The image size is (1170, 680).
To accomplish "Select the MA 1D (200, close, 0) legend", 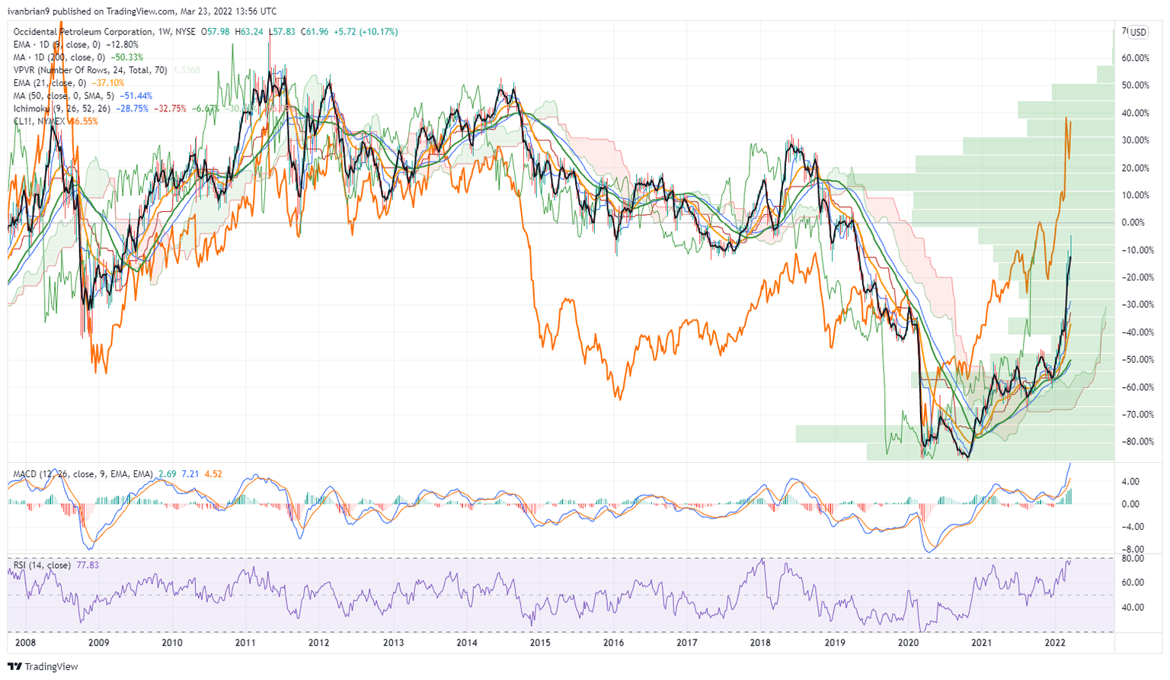I will [59, 57].
